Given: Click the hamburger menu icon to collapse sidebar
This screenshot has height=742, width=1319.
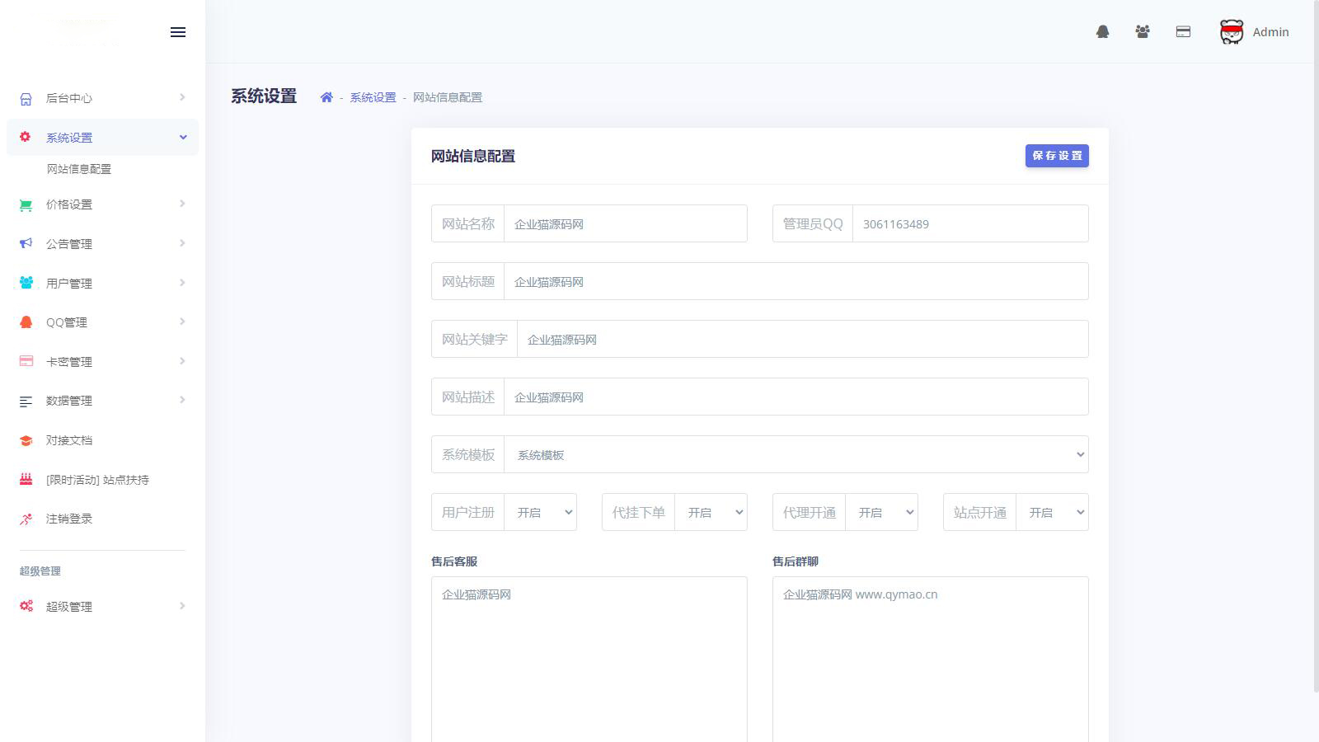Looking at the screenshot, I should coord(177,32).
